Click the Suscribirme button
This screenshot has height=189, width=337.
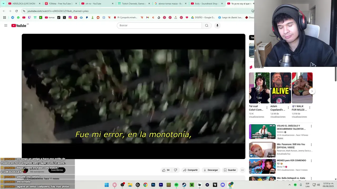[x=57, y=170]
